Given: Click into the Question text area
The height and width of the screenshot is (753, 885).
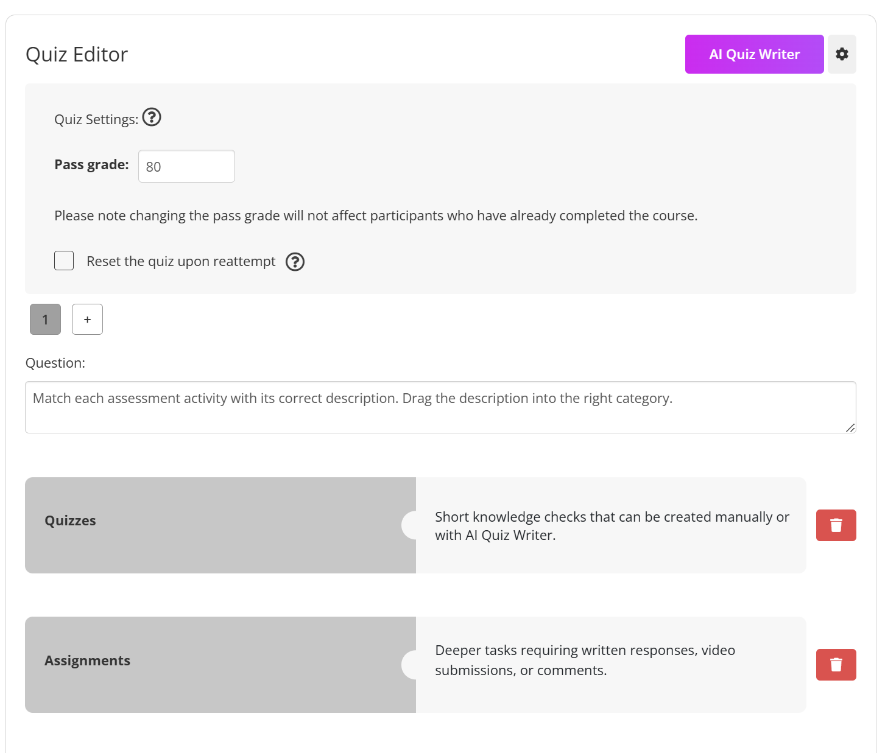Looking at the screenshot, I should tap(440, 407).
